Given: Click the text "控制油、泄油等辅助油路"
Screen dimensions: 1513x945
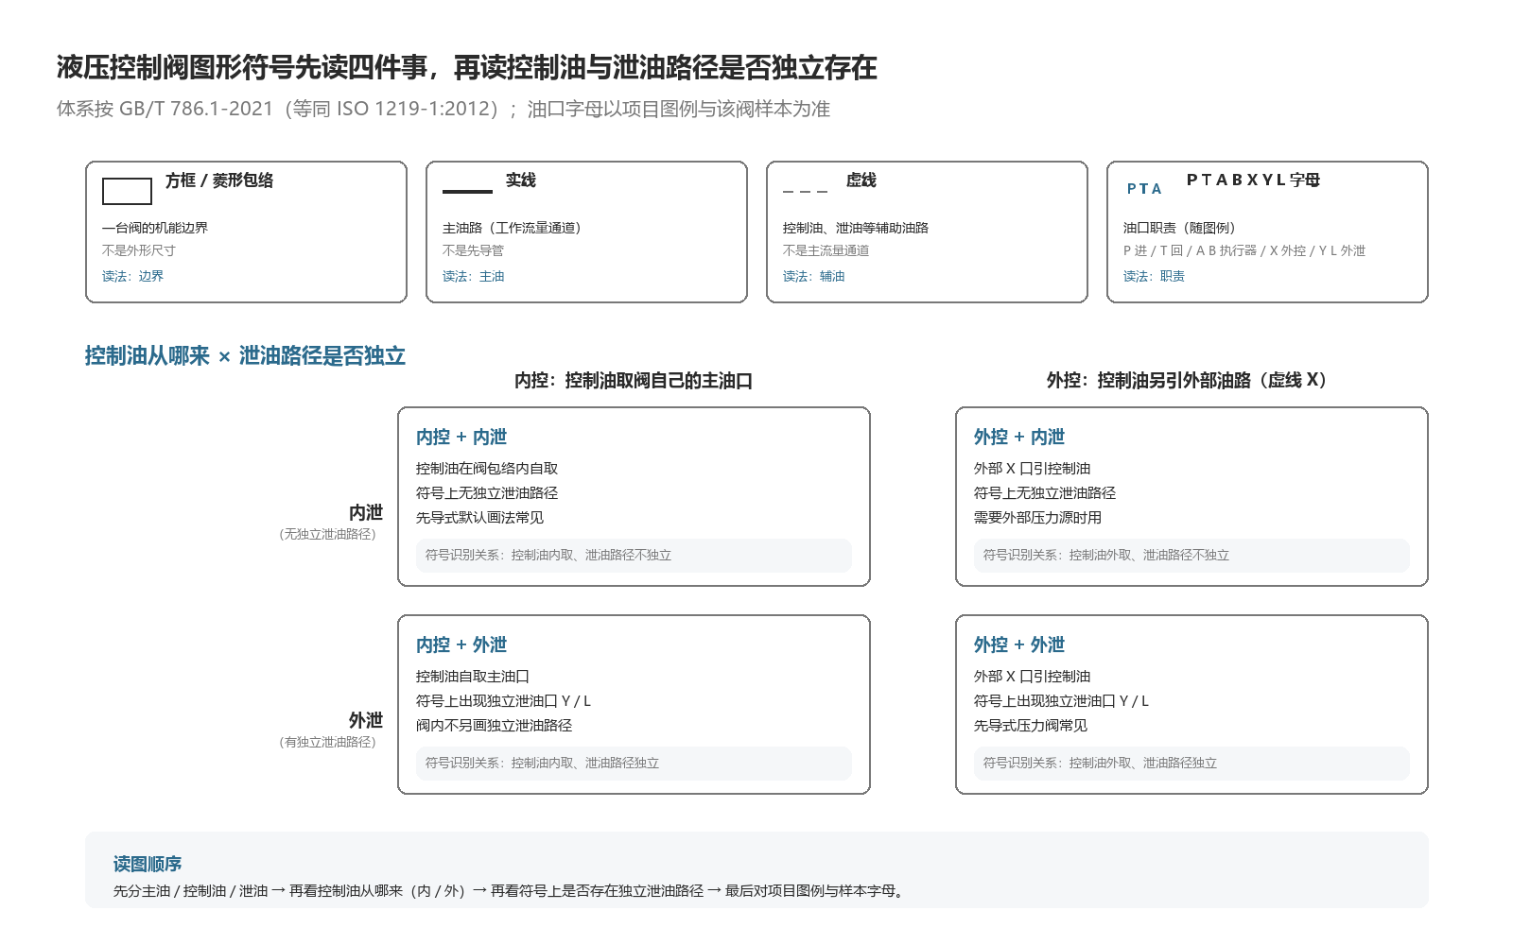Looking at the screenshot, I should (856, 228).
